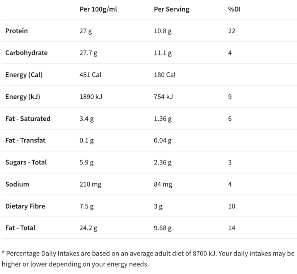Select the "Dietary Fibre" row label
297x274 pixels.
click(25, 206)
